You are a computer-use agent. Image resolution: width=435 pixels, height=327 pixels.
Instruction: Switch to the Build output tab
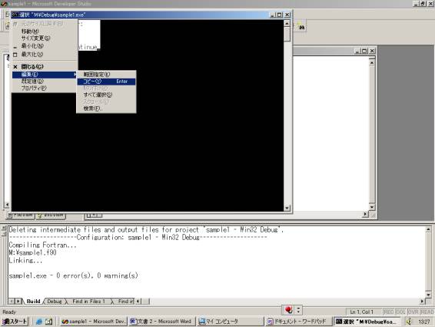point(34,301)
